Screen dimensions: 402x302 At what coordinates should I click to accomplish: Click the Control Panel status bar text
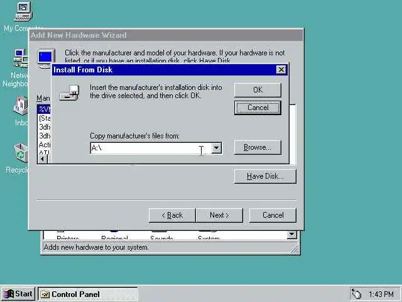96,247
